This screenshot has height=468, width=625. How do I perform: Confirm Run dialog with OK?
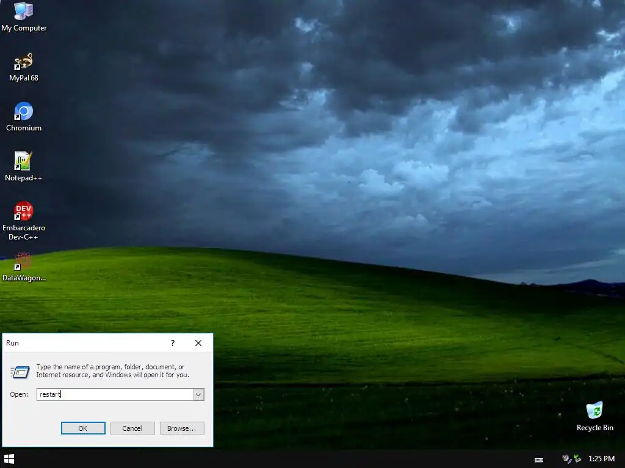point(83,428)
